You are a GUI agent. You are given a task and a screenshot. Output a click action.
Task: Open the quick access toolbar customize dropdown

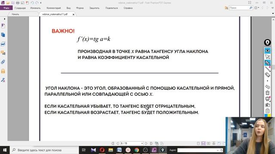click(41, 3)
